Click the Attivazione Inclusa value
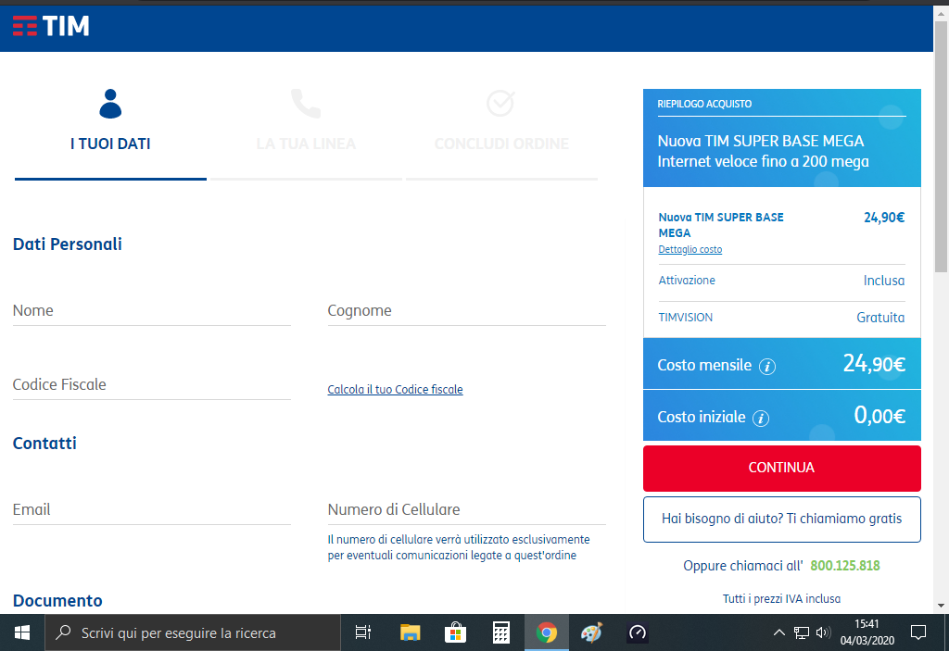 pos(883,281)
